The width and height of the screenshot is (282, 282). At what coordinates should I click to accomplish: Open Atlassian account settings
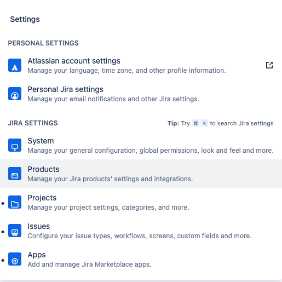(x=141, y=65)
